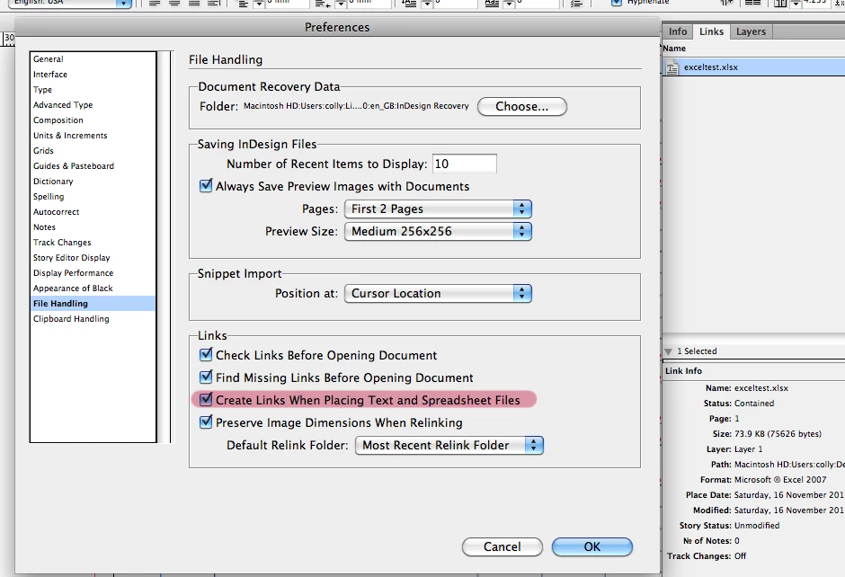Select the File Handling category

(x=93, y=303)
